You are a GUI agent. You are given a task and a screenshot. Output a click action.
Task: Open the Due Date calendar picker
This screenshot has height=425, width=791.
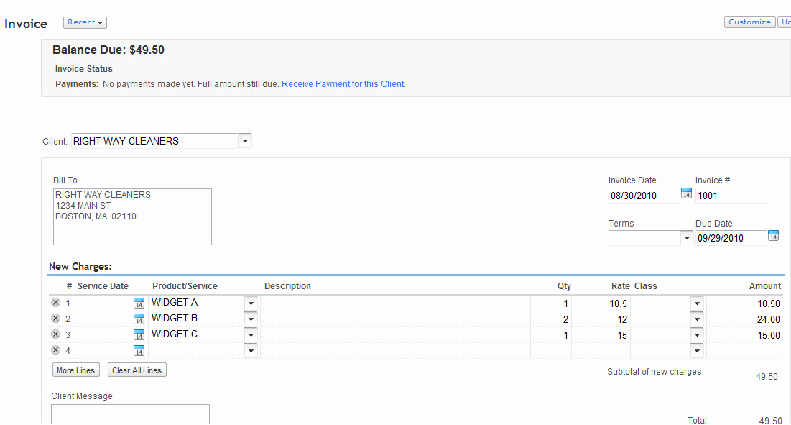click(x=773, y=236)
